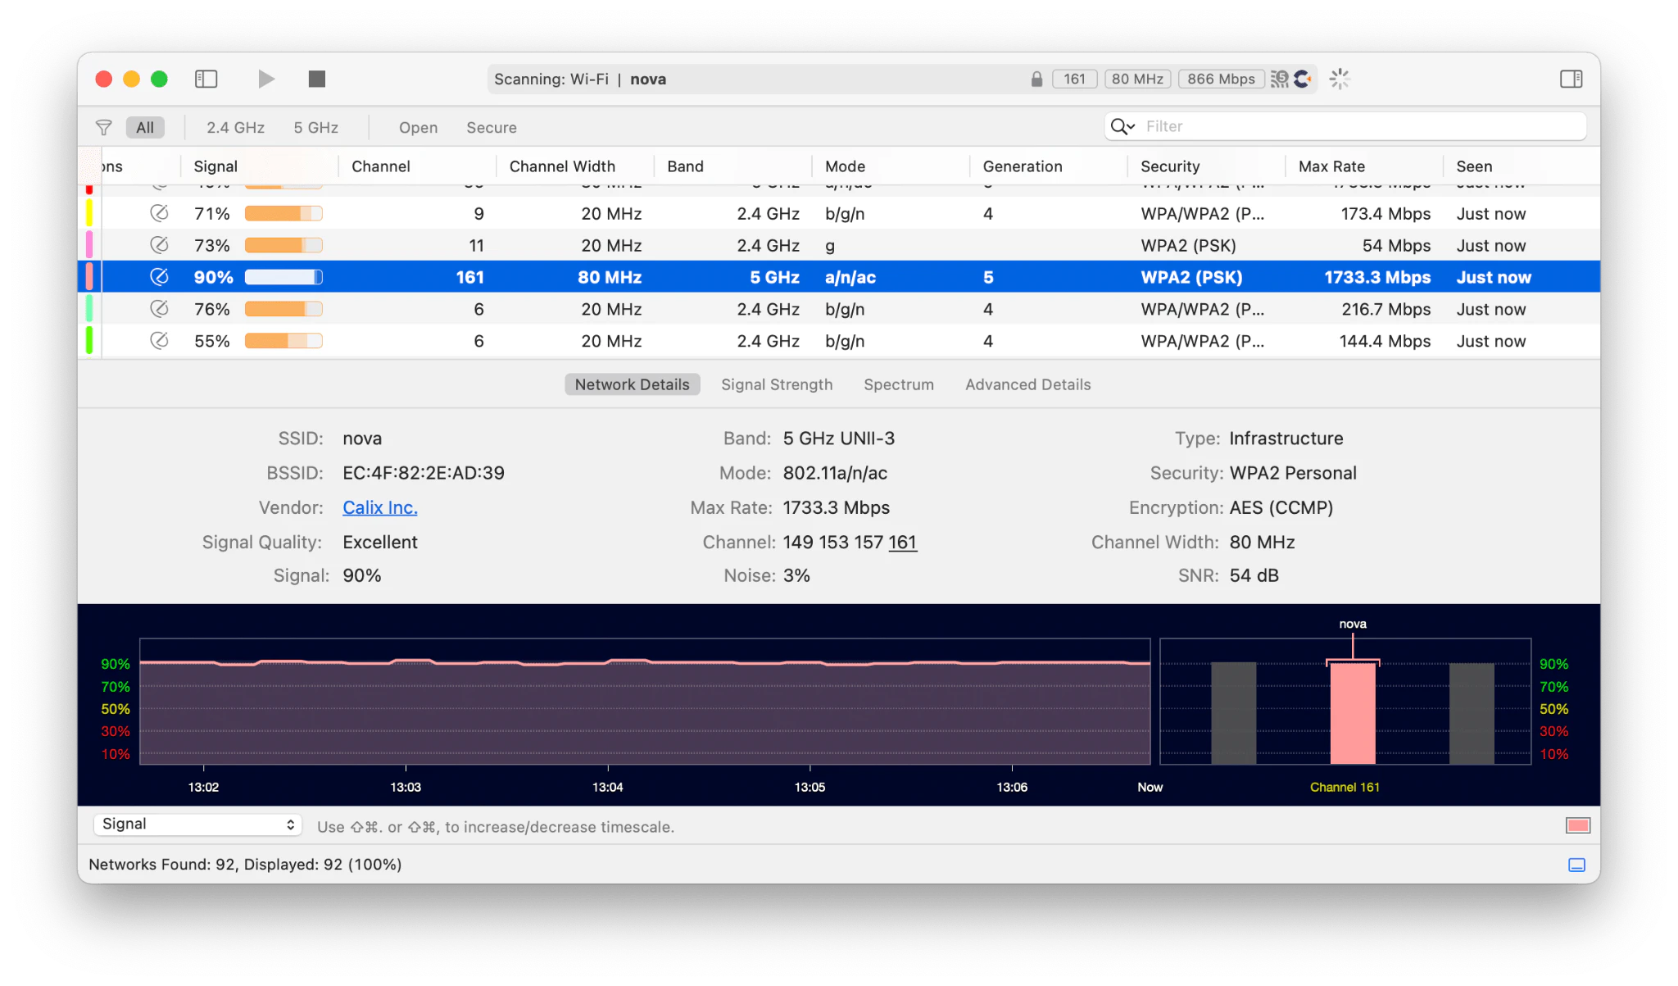Toggle the Secure networks filter

[x=491, y=127]
